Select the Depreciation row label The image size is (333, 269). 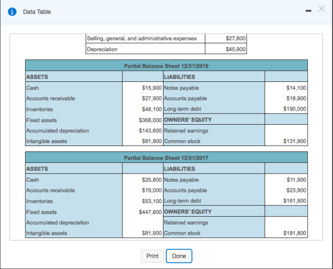(x=102, y=49)
